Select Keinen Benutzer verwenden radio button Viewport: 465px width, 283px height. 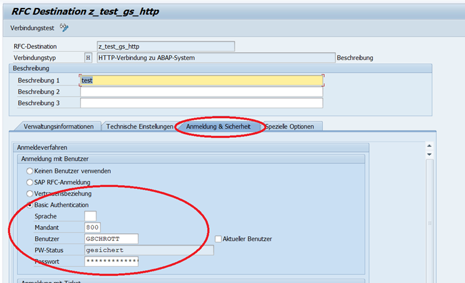click(30, 171)
